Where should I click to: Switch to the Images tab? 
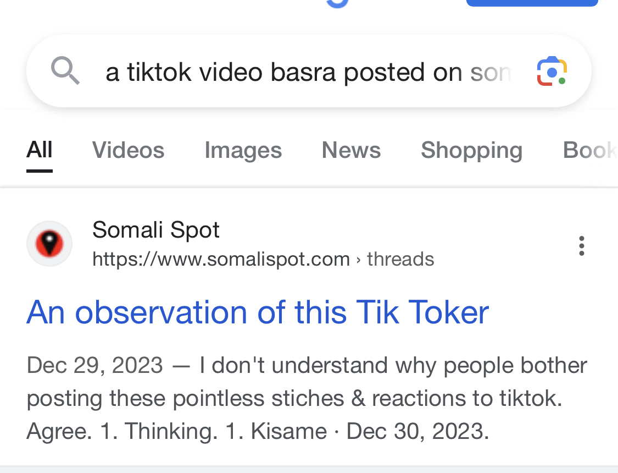[x=243, y=150]
